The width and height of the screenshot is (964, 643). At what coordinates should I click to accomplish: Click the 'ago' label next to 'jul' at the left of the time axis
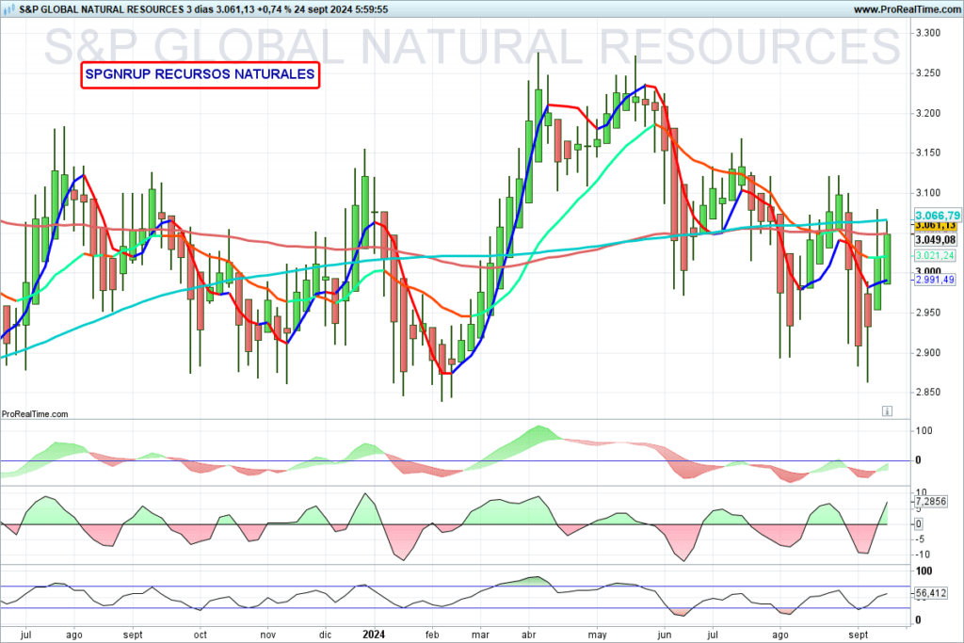[74, 635]
